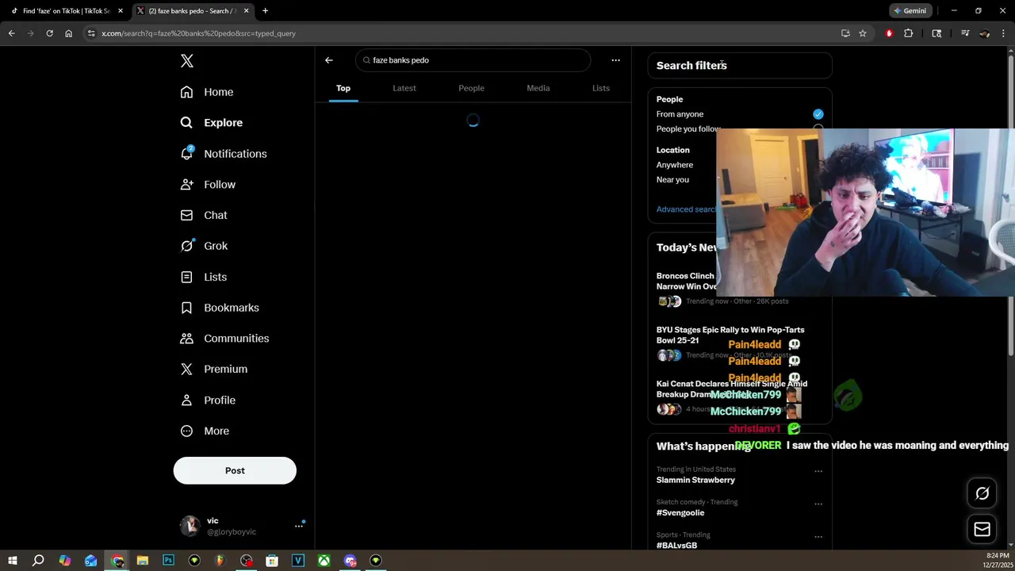The image size is (1015, 571).
Task: Open the floating Messages envelope button
Action: click(x=982, y=529)
